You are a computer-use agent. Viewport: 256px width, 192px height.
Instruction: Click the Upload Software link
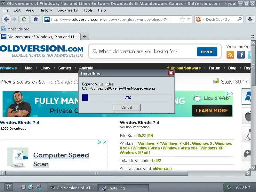click(184, 68)
